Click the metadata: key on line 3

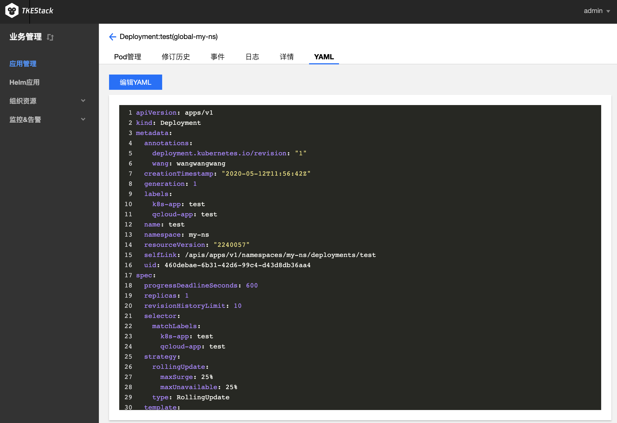154,133
